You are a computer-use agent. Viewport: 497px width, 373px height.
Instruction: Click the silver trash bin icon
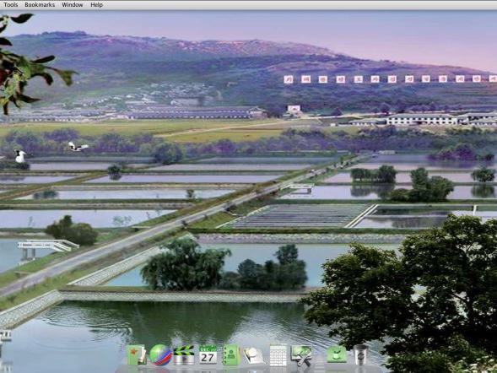click(x=360, y=355)
